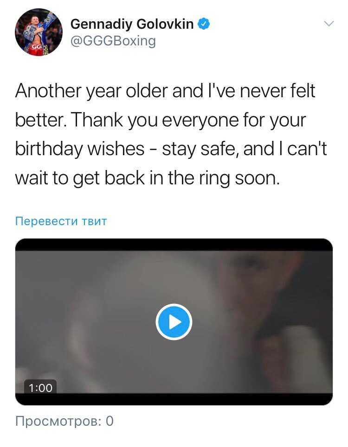Open the blurred video preview thumbnail
Screen dimensions: 348x447
[174, 322]
